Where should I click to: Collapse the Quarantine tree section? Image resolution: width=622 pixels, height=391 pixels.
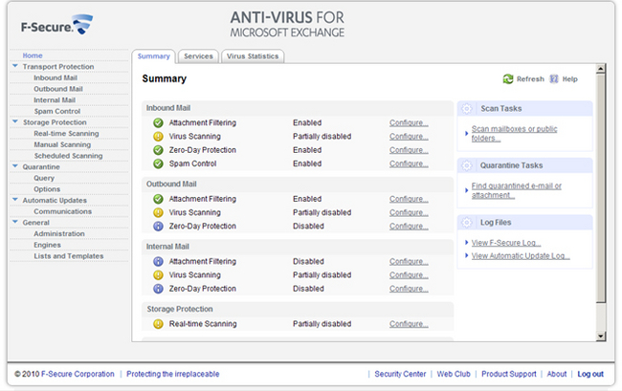tap(15, 166)
